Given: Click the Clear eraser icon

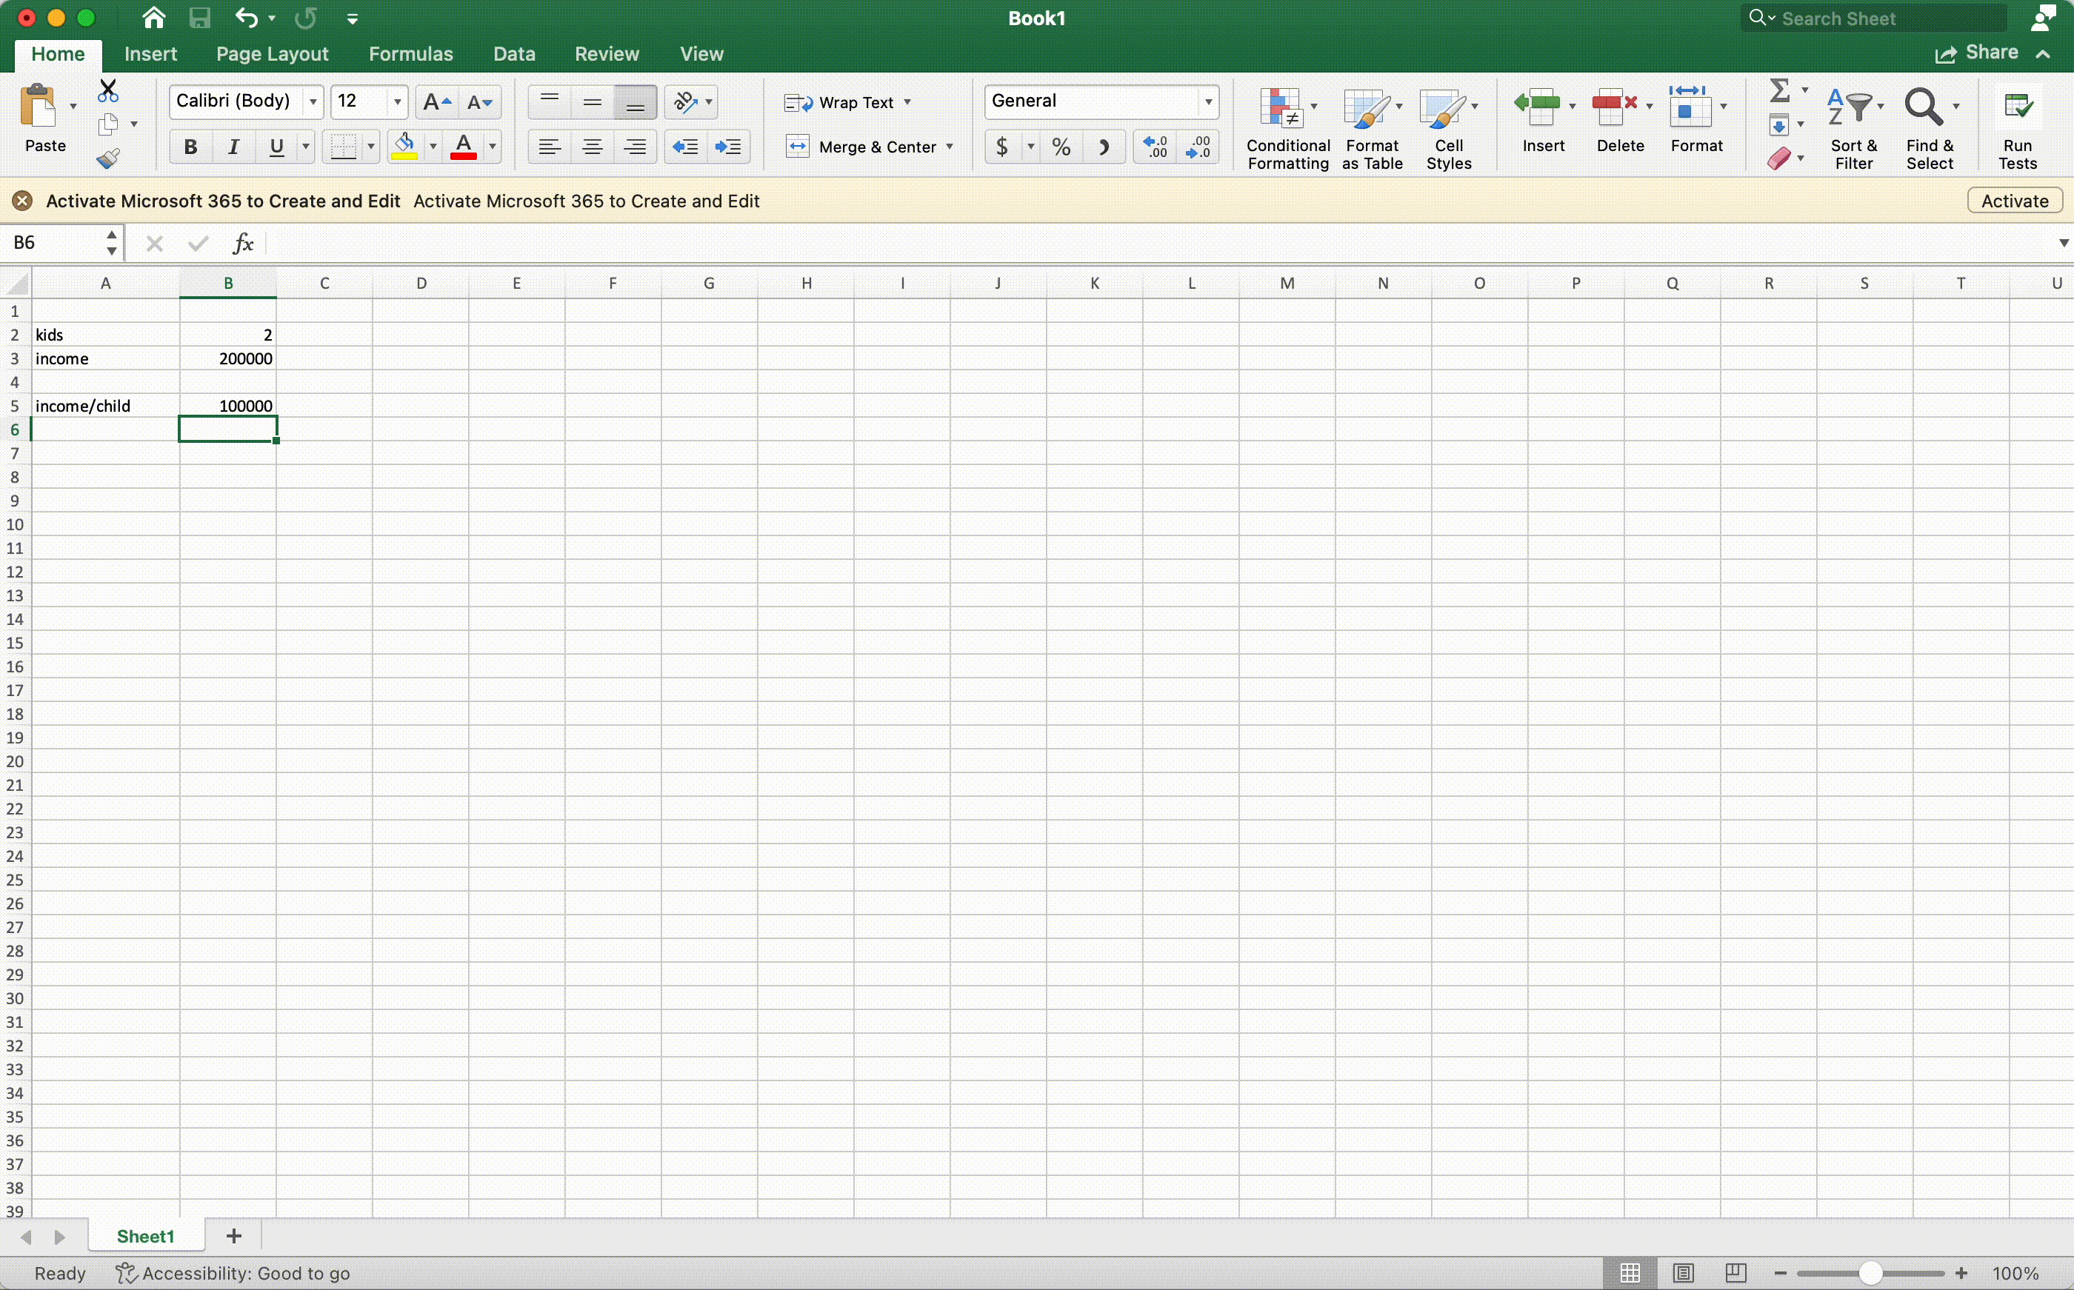Looking at the screenshot, I should 1778,158.
